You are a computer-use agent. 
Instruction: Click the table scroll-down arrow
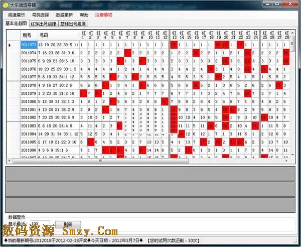[292, 155]
